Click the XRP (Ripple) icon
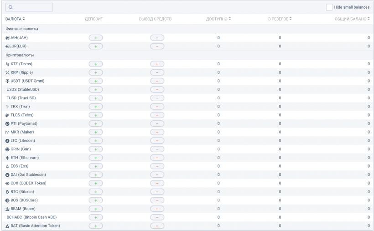The height and width of the screenshot is (231, 374). (7, 72)
